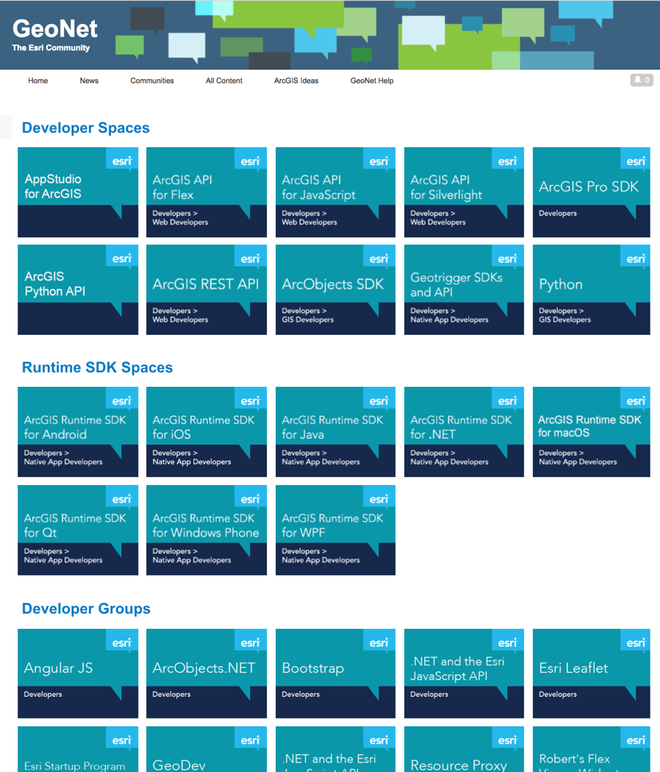Click the Runtime SDK Spaces heading
Image resolution: width=660 pixels, height=772 pixels.
[97, 368]
